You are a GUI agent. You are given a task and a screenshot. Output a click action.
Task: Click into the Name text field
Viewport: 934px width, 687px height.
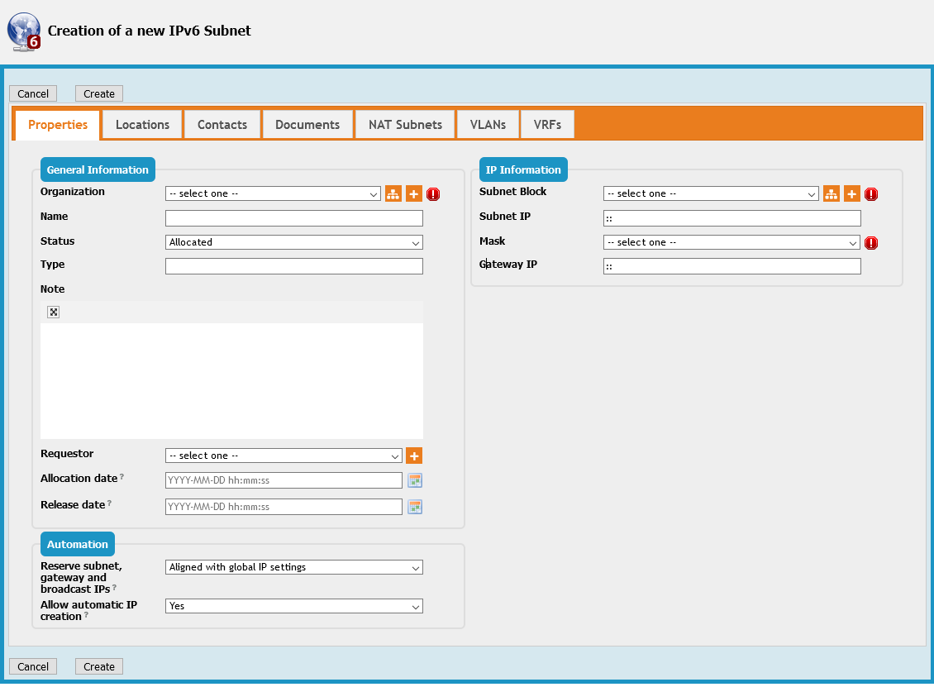tap(293, 218)
